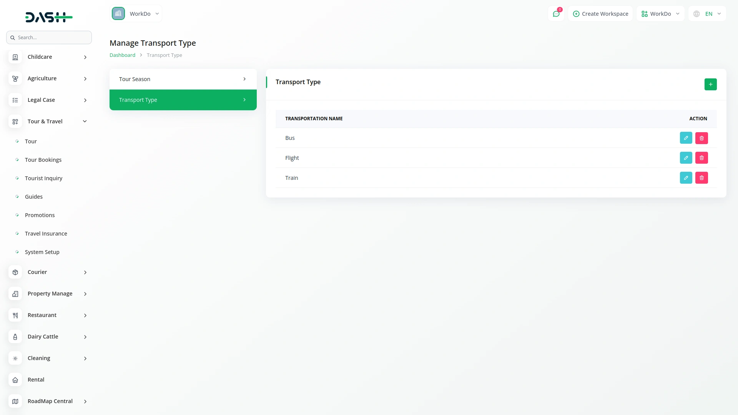Expand the Courier menu chevron
The height and width of the screenshot is (415, 738).
[x=85, y=272]
